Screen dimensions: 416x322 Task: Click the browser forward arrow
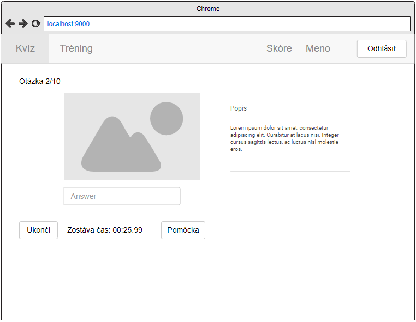(23, 23)
